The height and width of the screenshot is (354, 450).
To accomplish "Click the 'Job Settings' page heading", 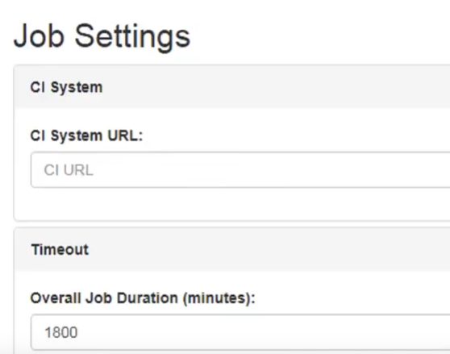I will [102, 37].
